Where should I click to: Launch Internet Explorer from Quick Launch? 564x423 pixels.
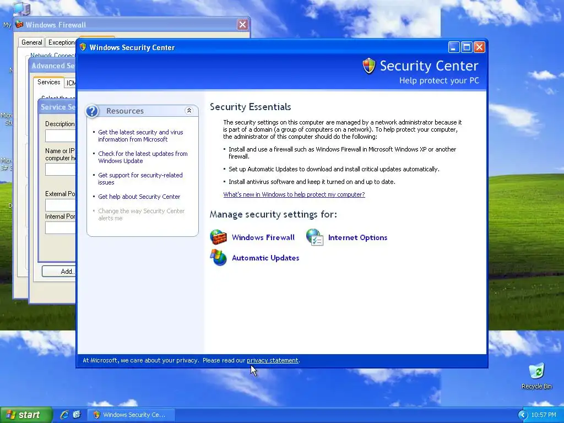click(x=64, y=415)
